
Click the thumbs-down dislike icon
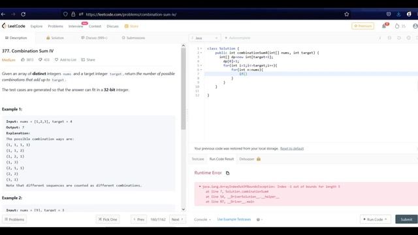click(40, 59)
